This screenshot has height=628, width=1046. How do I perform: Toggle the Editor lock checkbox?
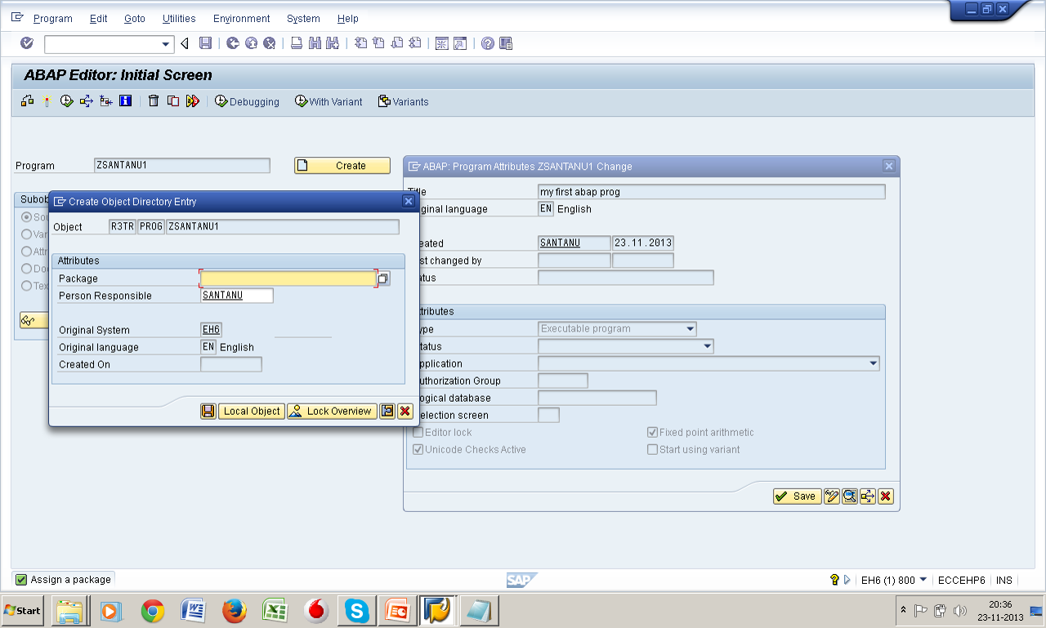418,433
